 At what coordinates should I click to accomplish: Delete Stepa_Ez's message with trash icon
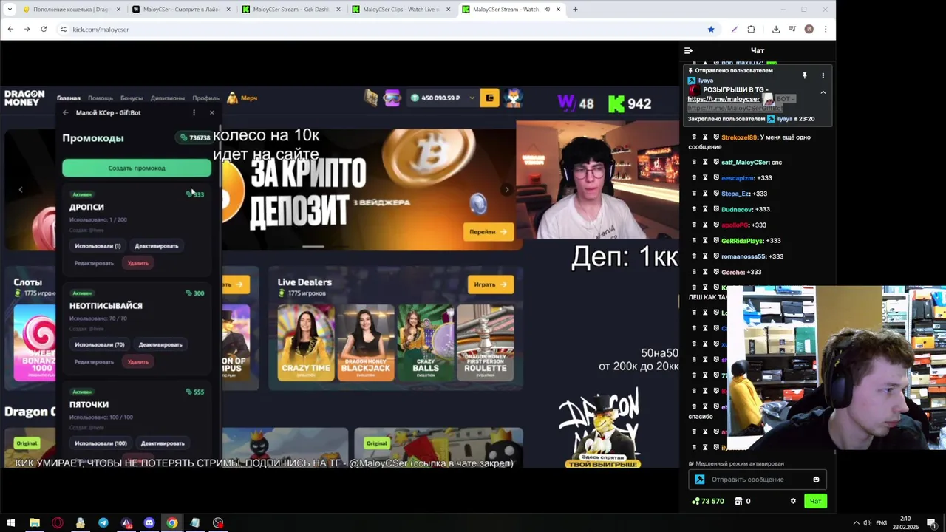693,194
